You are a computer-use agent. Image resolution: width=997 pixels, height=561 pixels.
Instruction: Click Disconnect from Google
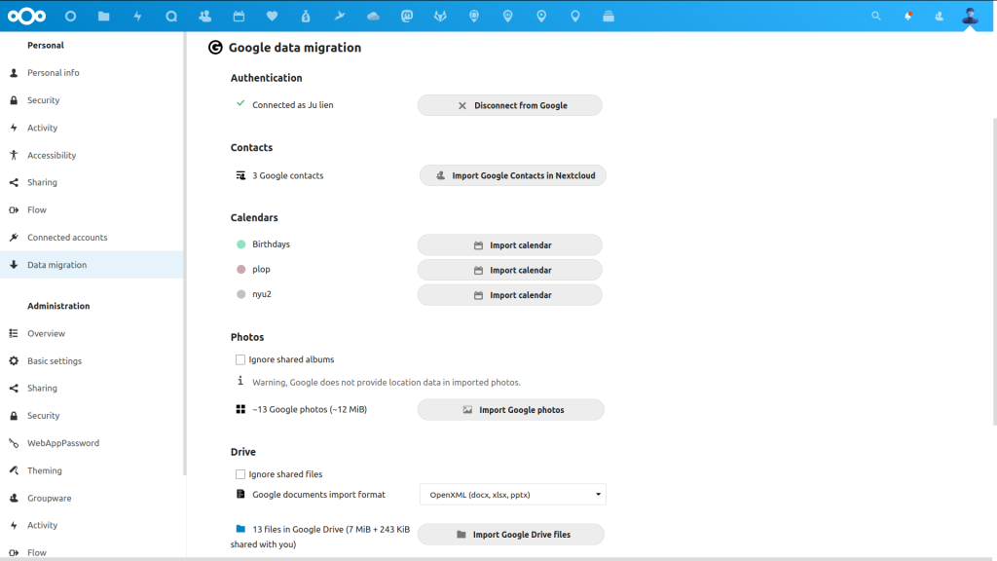[509, 104]
